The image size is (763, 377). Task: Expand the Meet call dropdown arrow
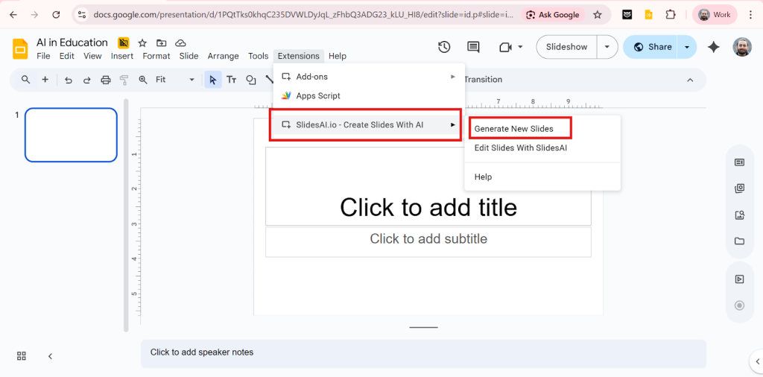[x=520, y=47]
